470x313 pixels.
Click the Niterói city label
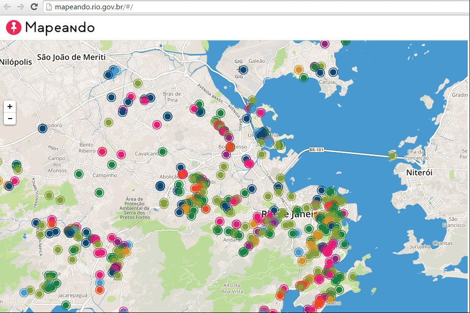coord(419,173)
